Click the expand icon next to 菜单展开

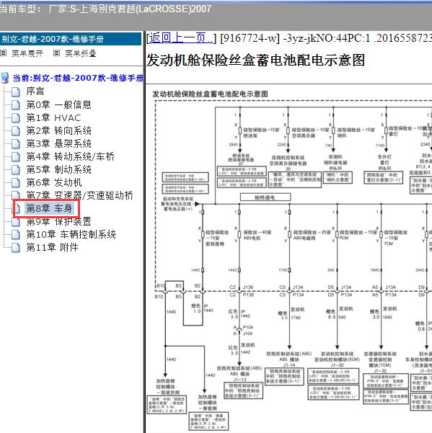point(4,53)
